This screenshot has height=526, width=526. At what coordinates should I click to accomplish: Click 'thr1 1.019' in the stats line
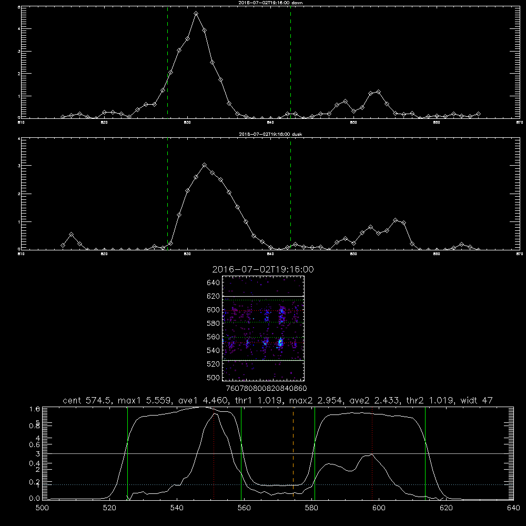[x=259, y=400]
